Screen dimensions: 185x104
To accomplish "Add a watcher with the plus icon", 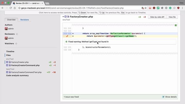I will [x=16, y=44].
